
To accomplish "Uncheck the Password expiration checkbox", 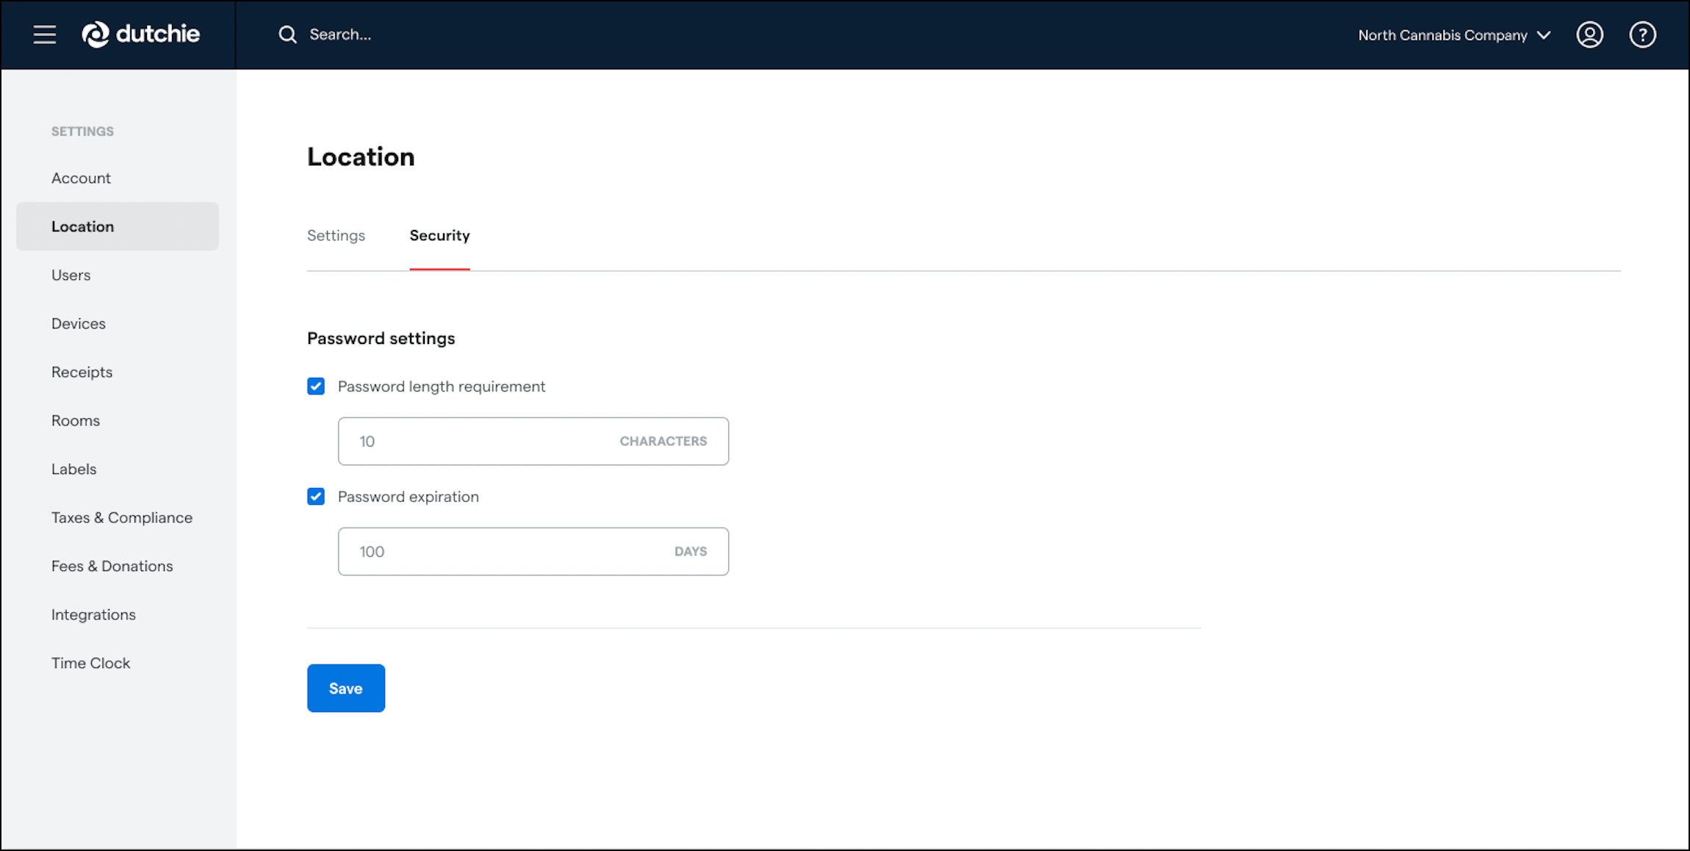I will pyautogui.click(x=315, y=496).
